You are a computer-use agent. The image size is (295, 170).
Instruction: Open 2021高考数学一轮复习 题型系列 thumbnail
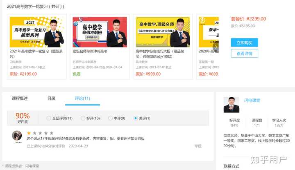click(37, 32)
